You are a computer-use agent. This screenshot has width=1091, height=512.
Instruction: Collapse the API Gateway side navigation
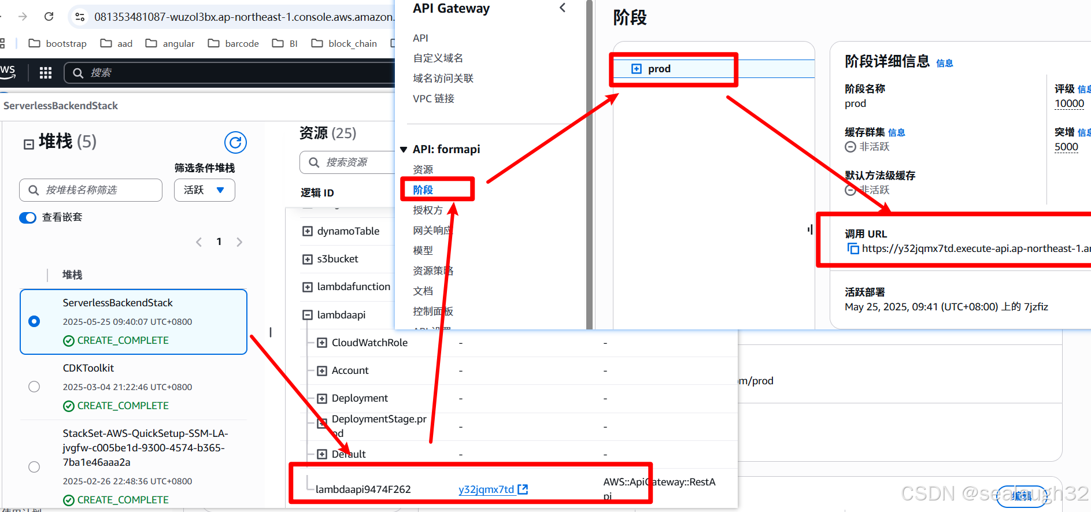[x=563, y=8]
